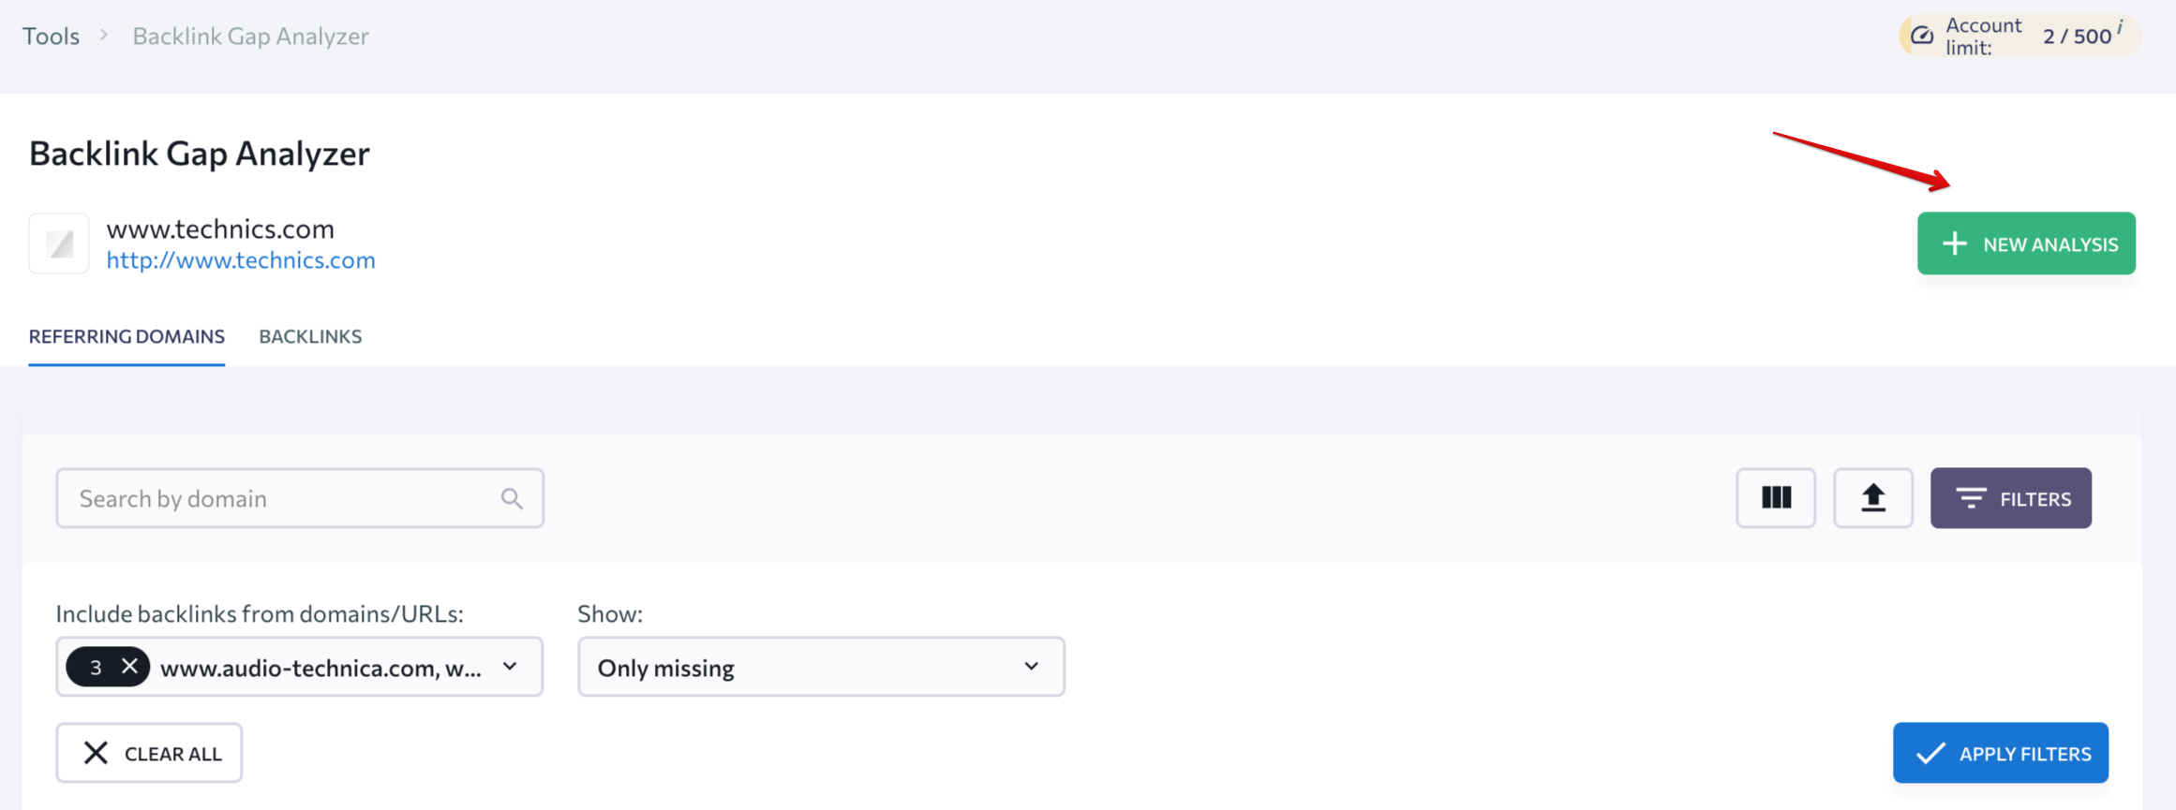Screen dimensions: 2176x810
Task: Select the Referring Domains tab
Action: (x=127, y=336)
